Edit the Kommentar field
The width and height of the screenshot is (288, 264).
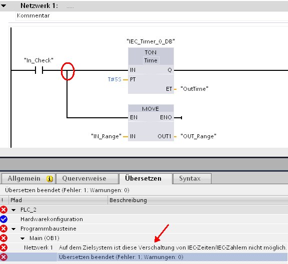(x=151, y=16)
